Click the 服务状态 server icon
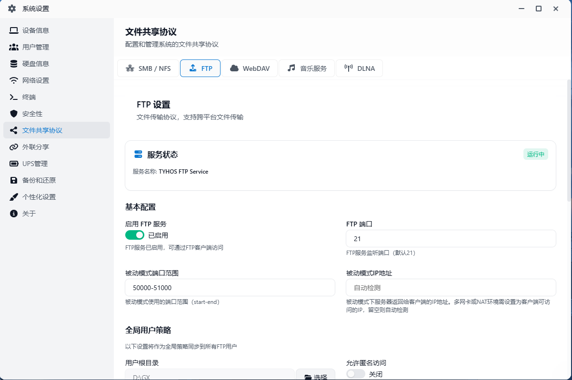The height and width of the screenshot is (380, 572). 139,155
